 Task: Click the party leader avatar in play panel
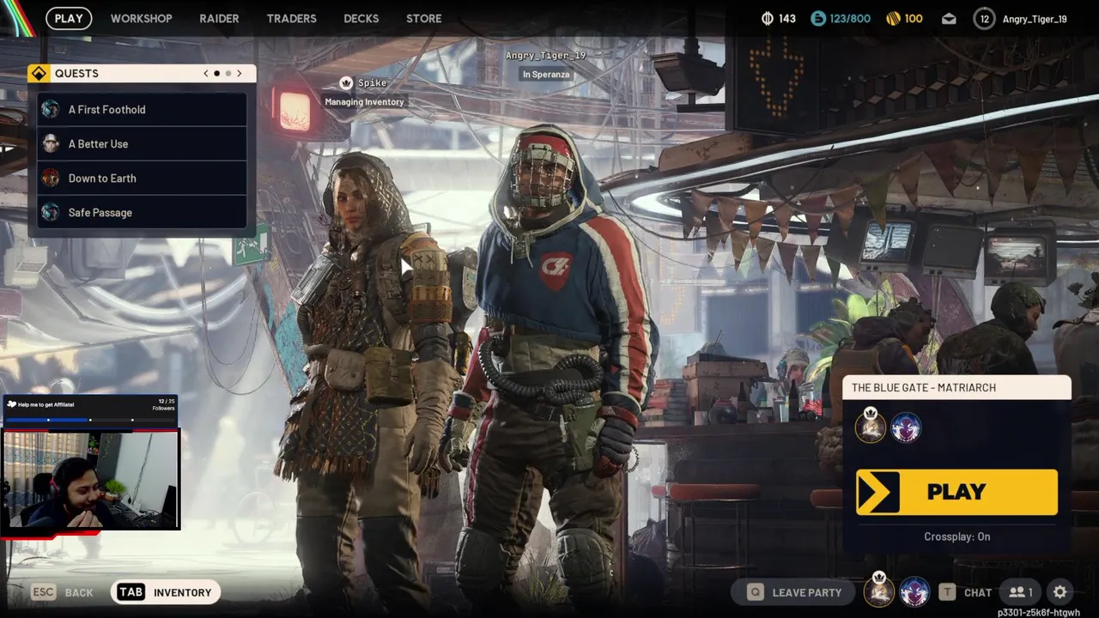tap(871, 427)
